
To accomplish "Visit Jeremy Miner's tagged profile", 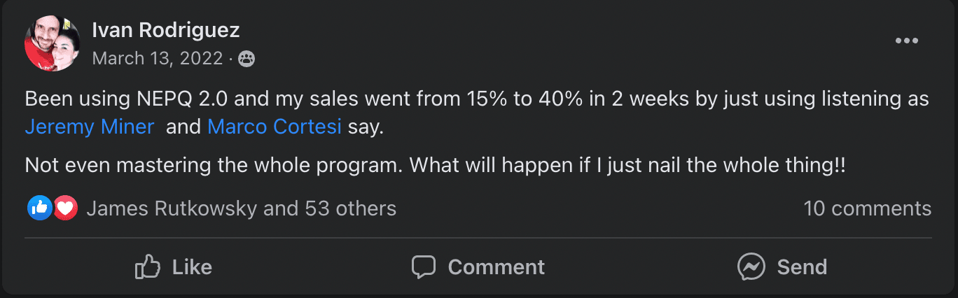I will (x=90, y=127).
